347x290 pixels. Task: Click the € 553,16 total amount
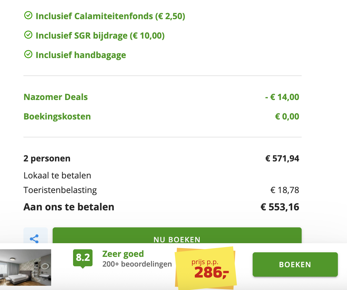(x=280, y=207)
